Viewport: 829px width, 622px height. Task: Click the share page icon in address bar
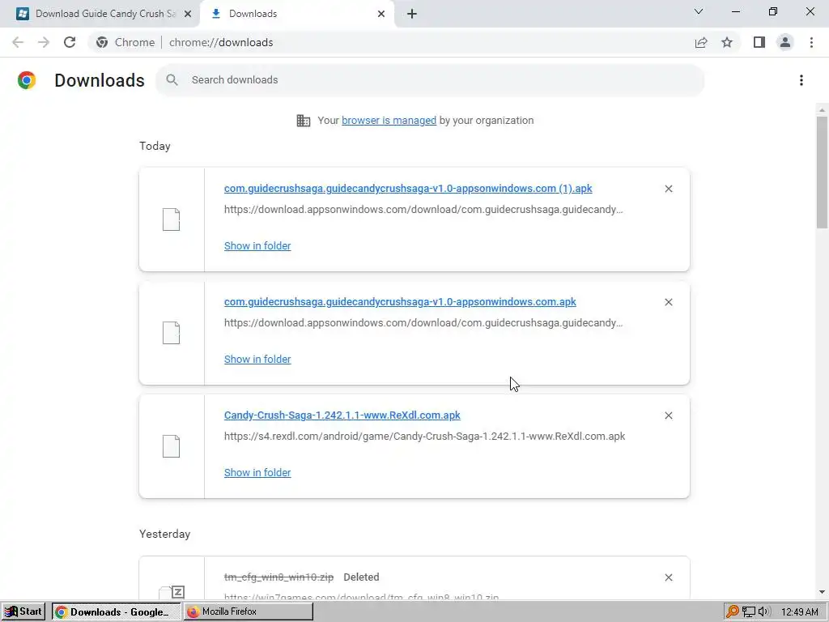tap(701, 42)
